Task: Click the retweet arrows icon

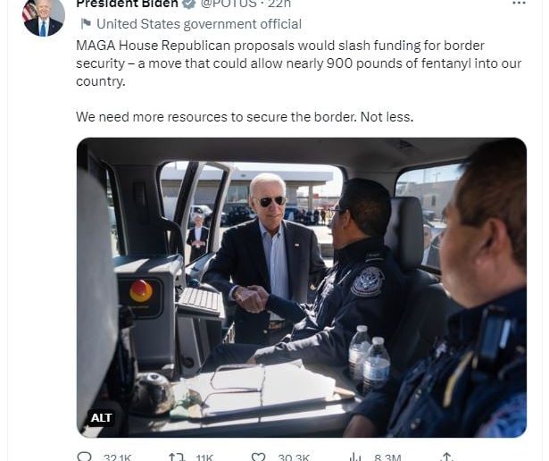Action: (177, 457)
